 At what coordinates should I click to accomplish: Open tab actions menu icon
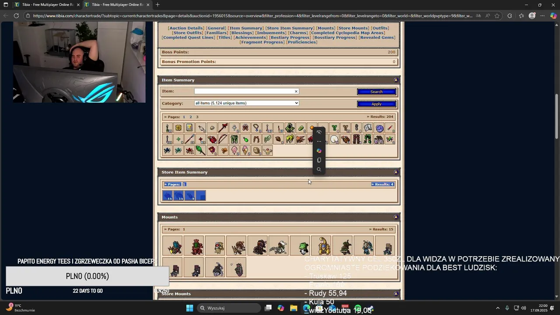click(x=6, y=5)
